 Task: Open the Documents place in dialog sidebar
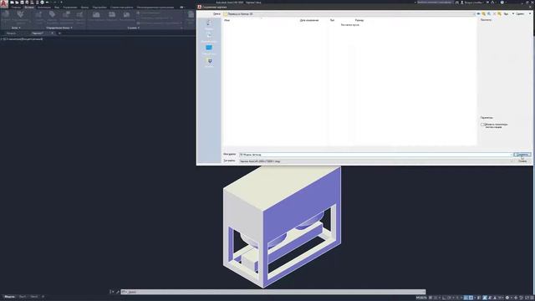pos(209,37)
